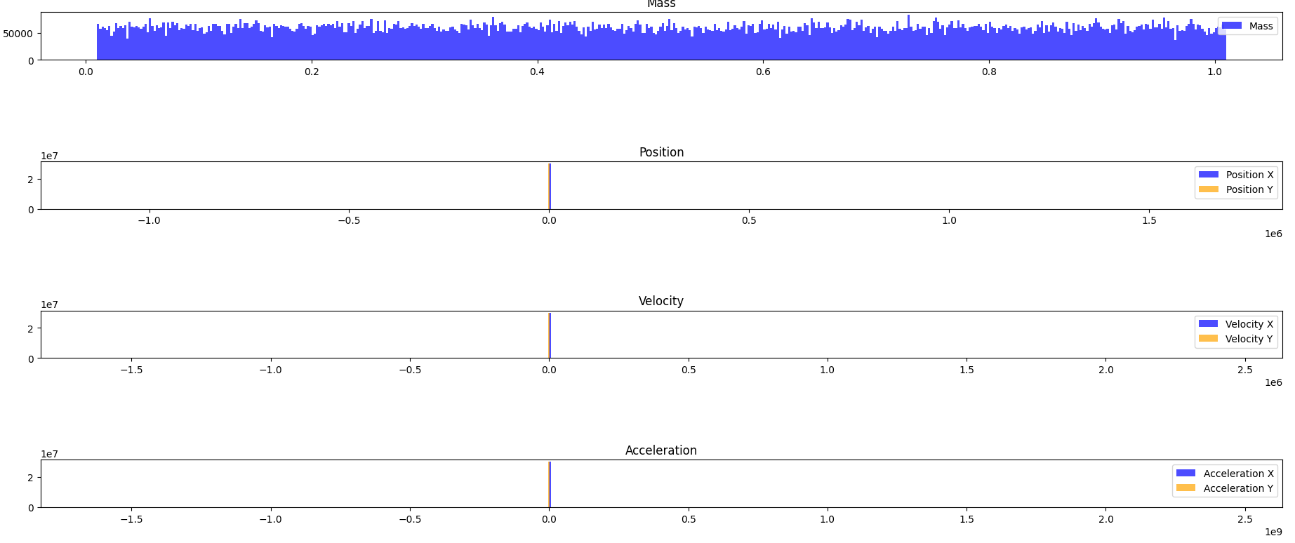Click the blue Velocity X legend swatch
This screenshot has width=1295, height=543.
[1208, 324]
